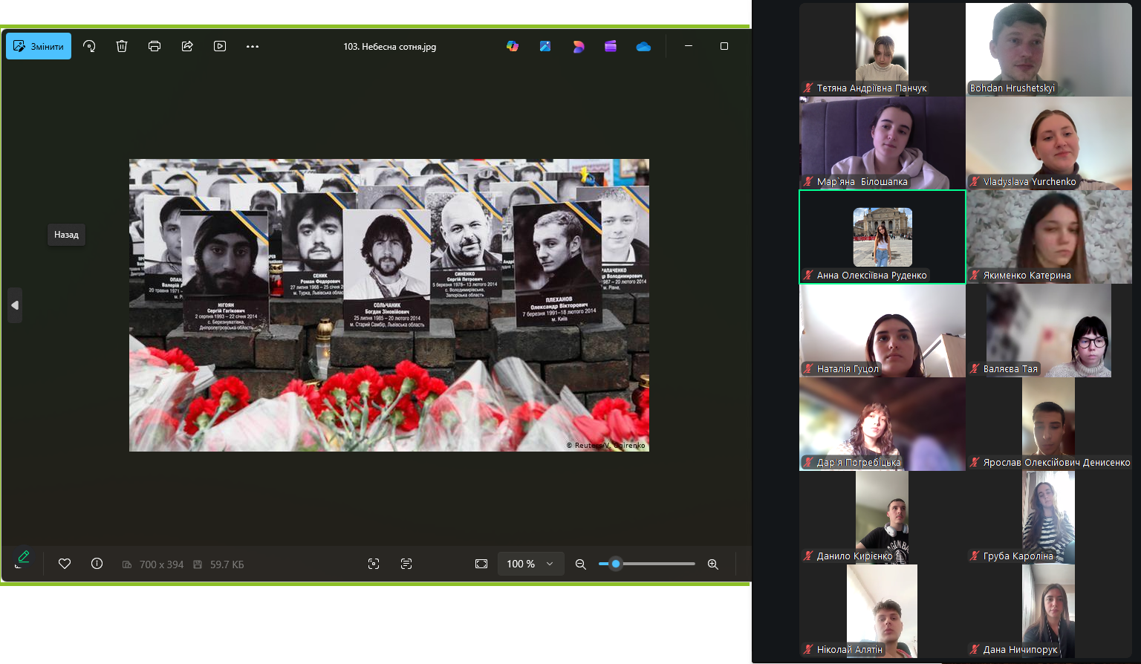Screen dimensions: 1141x664
Task: Print the photo via the printer icon
Action: point(155,46)
